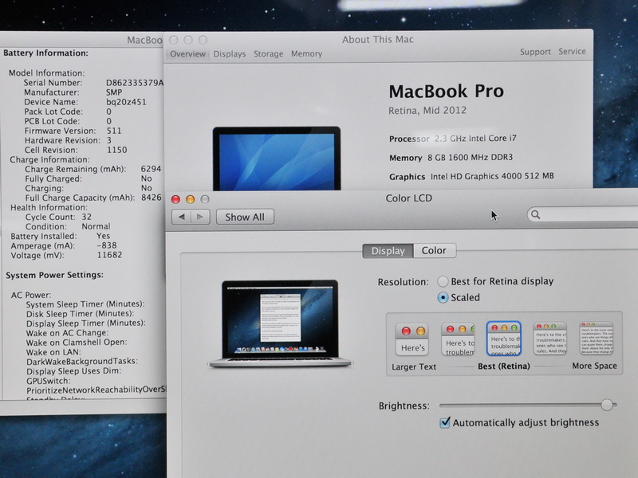Open the Support link in About This Mac

click(x=535, y=52)
